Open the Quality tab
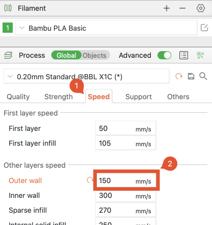212x225 pixels. (x=18, y=97)
